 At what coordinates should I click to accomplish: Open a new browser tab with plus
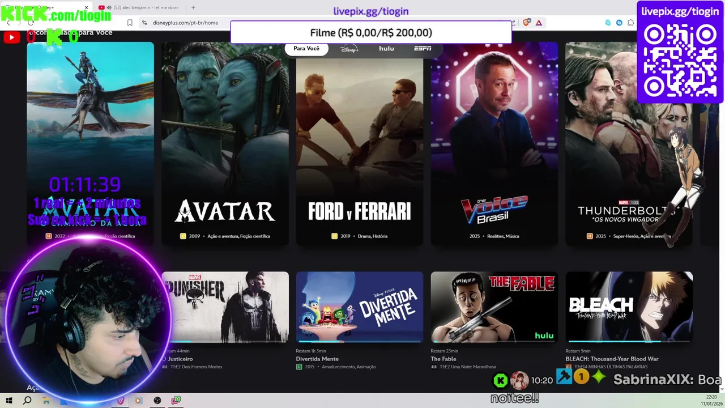(193, 7)
